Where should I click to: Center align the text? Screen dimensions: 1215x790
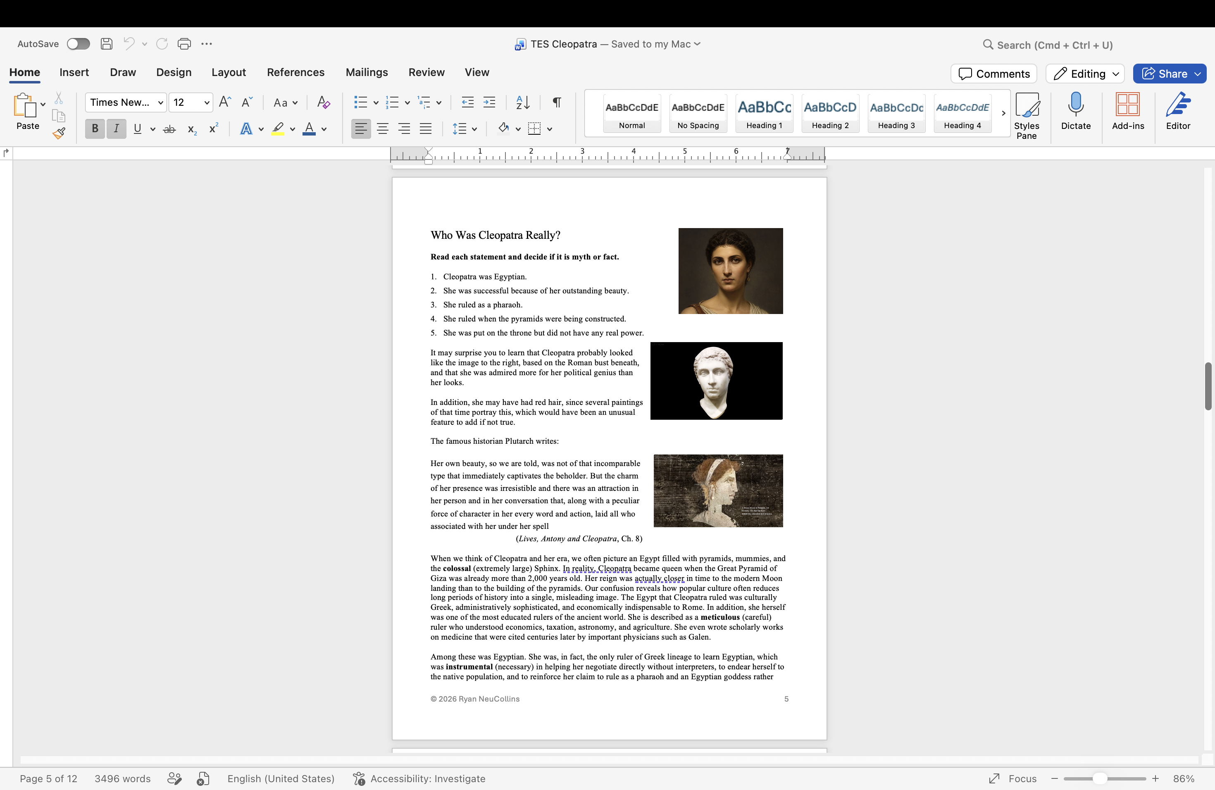click(x=382, y=129)
